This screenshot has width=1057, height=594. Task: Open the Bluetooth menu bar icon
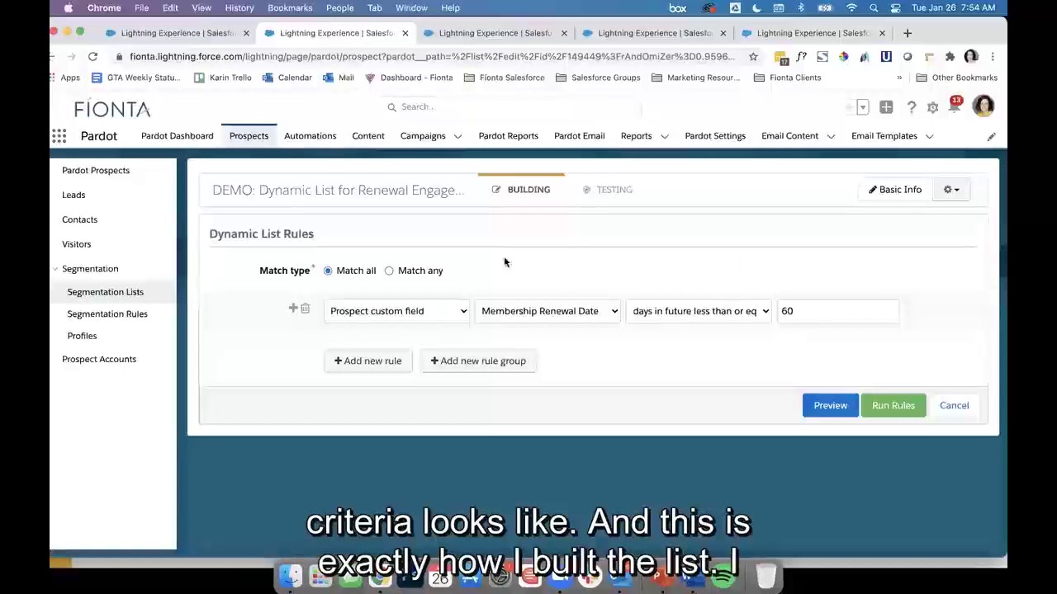coord(800,7)
